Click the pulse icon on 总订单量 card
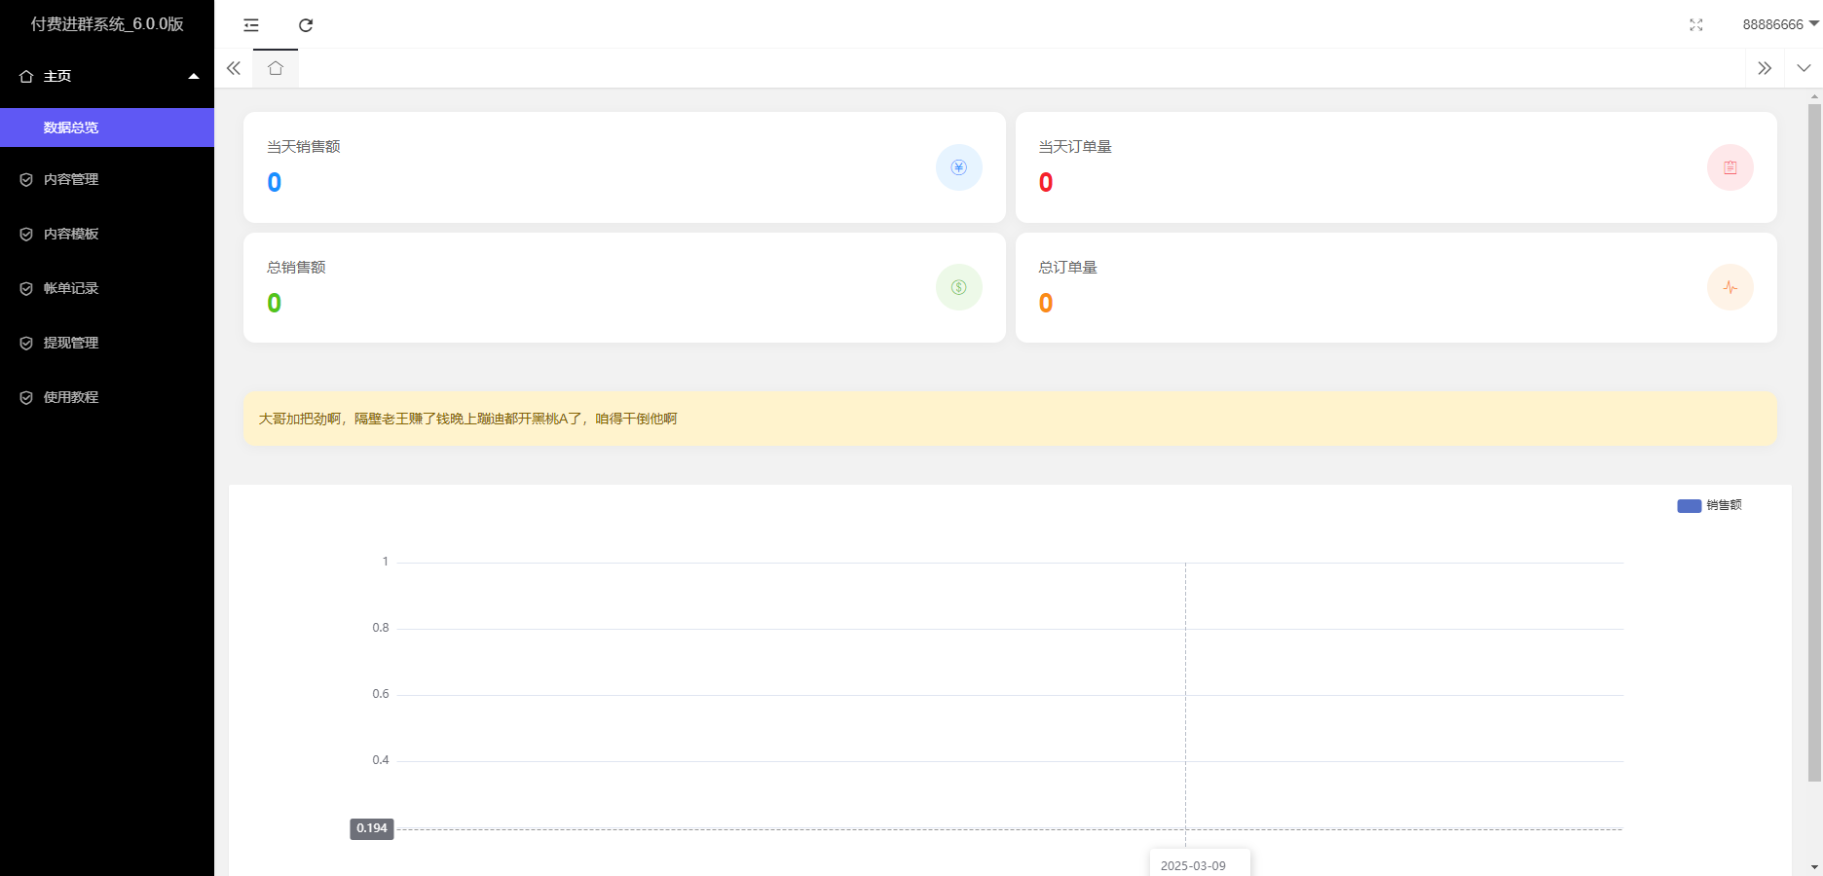Screen dimensions: 1823x876 click(x=1730, y=287)
